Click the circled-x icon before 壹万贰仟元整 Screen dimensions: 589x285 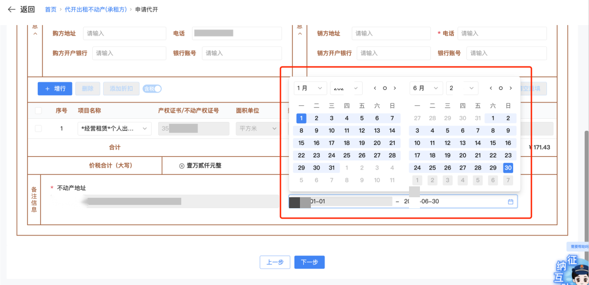pos(182,166)
